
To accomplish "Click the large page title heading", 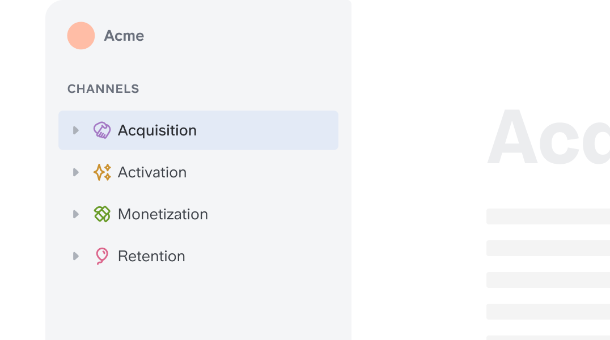I will [548, 138].
